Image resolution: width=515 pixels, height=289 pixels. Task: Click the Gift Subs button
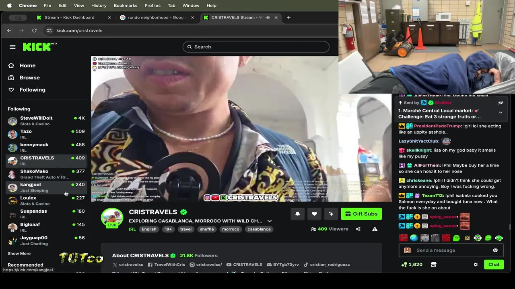[361, 214]
